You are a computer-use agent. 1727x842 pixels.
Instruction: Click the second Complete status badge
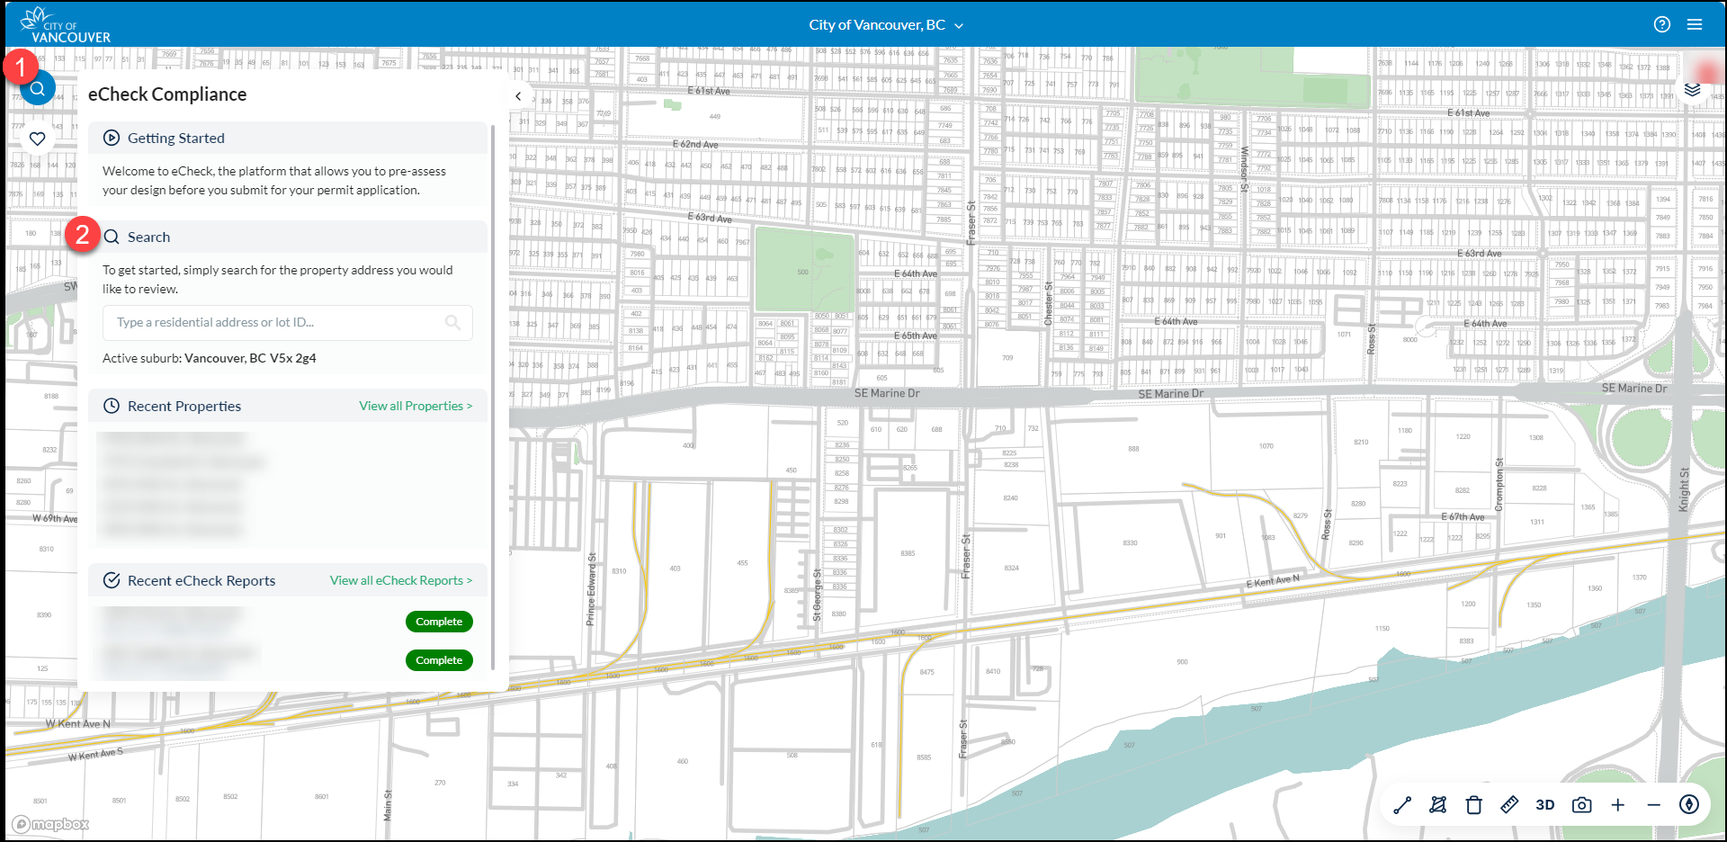point(439,660)
